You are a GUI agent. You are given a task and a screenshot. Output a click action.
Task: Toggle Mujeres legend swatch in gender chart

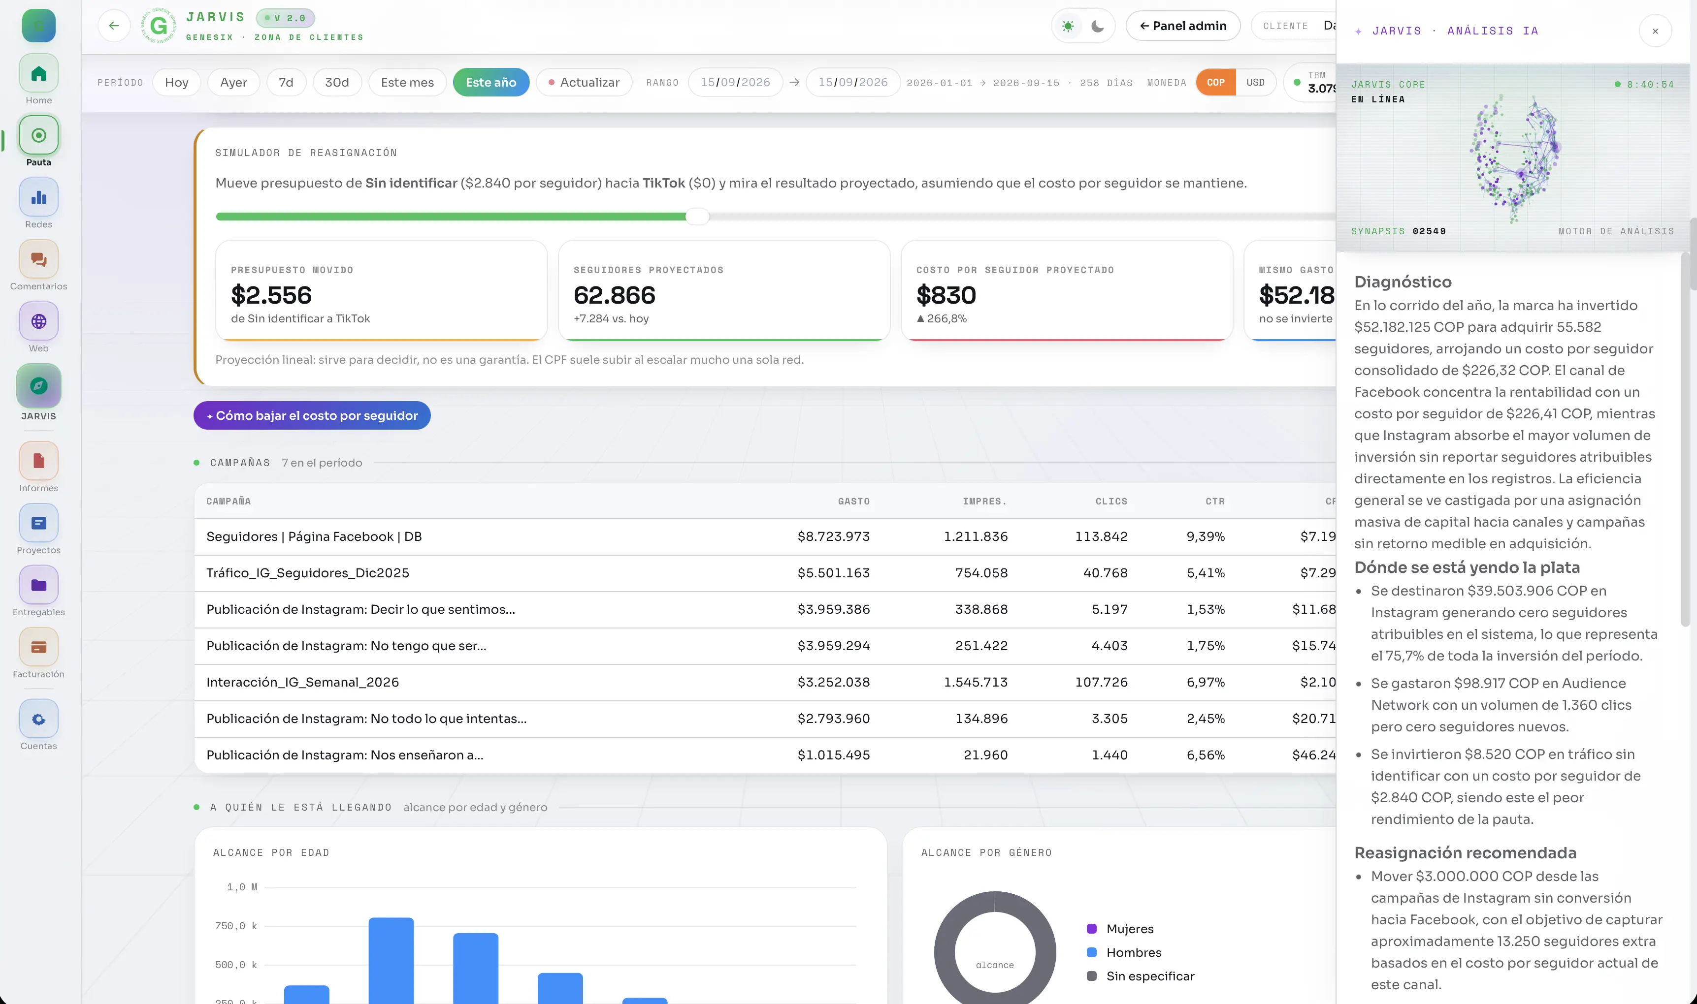click(x=1092, y=929)
